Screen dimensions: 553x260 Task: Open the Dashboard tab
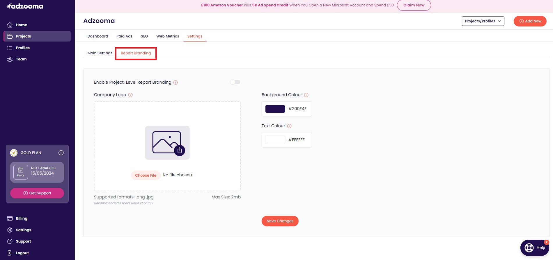[x=98, y=36]
